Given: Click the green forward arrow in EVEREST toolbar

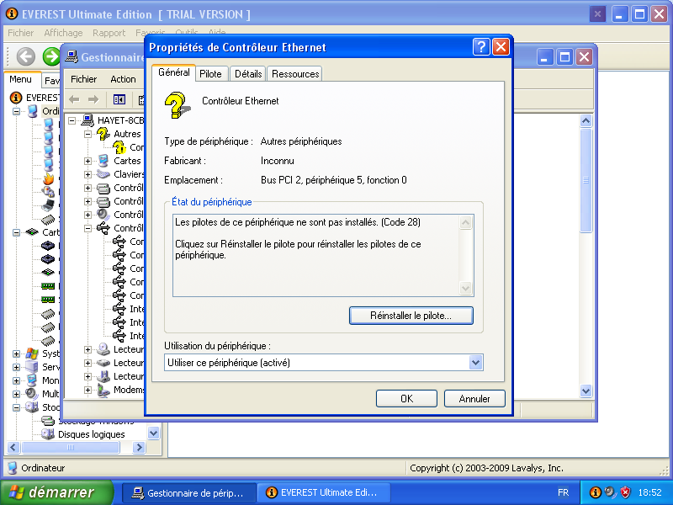Looking at the screenshot, I should pos(52,56).
